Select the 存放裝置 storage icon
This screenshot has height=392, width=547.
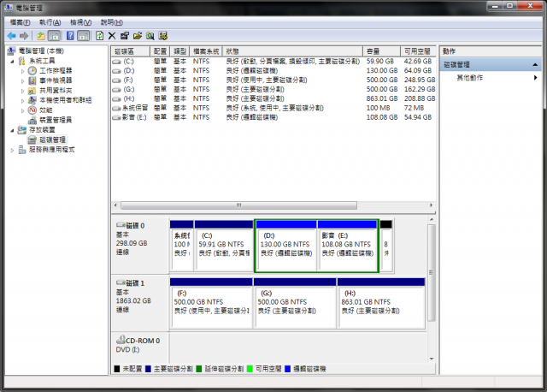(22, 130)
